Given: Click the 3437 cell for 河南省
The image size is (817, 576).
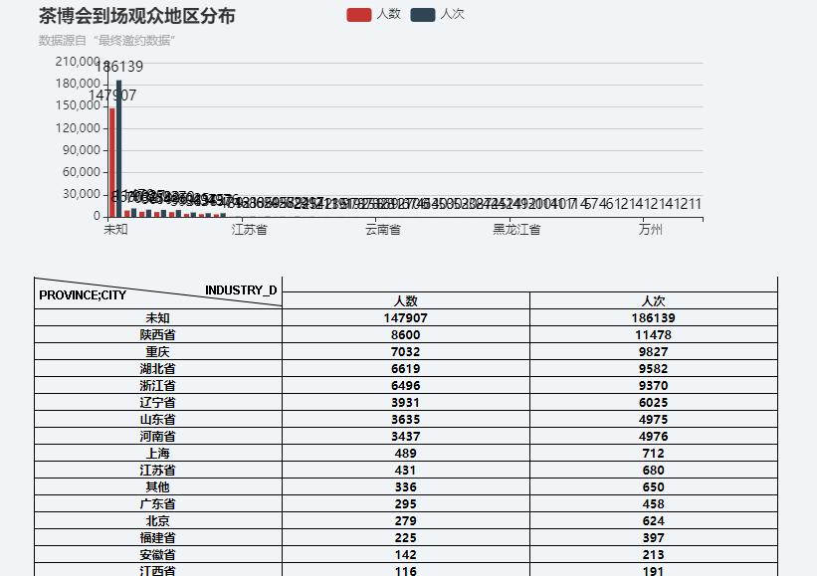Looking at the screenshot, I should (405, 437).
